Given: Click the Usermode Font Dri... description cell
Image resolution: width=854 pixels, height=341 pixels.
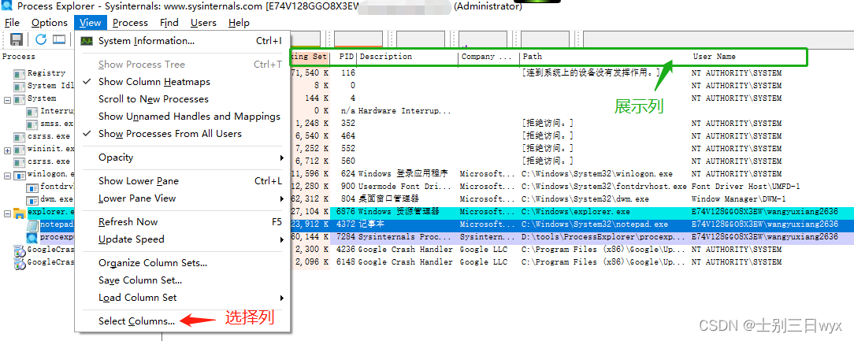Looking at the screenshot, I should 405,187.
